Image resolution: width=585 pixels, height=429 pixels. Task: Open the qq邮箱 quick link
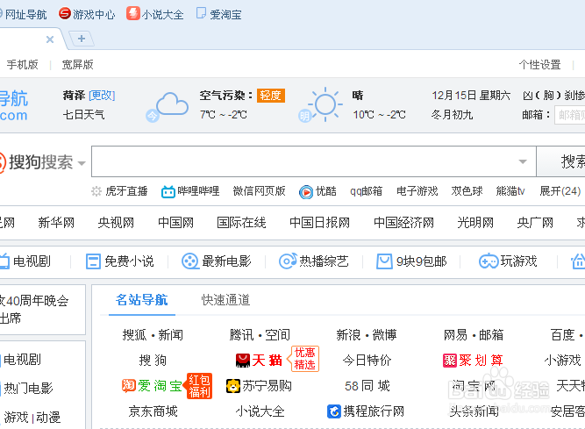coord(366,191)
